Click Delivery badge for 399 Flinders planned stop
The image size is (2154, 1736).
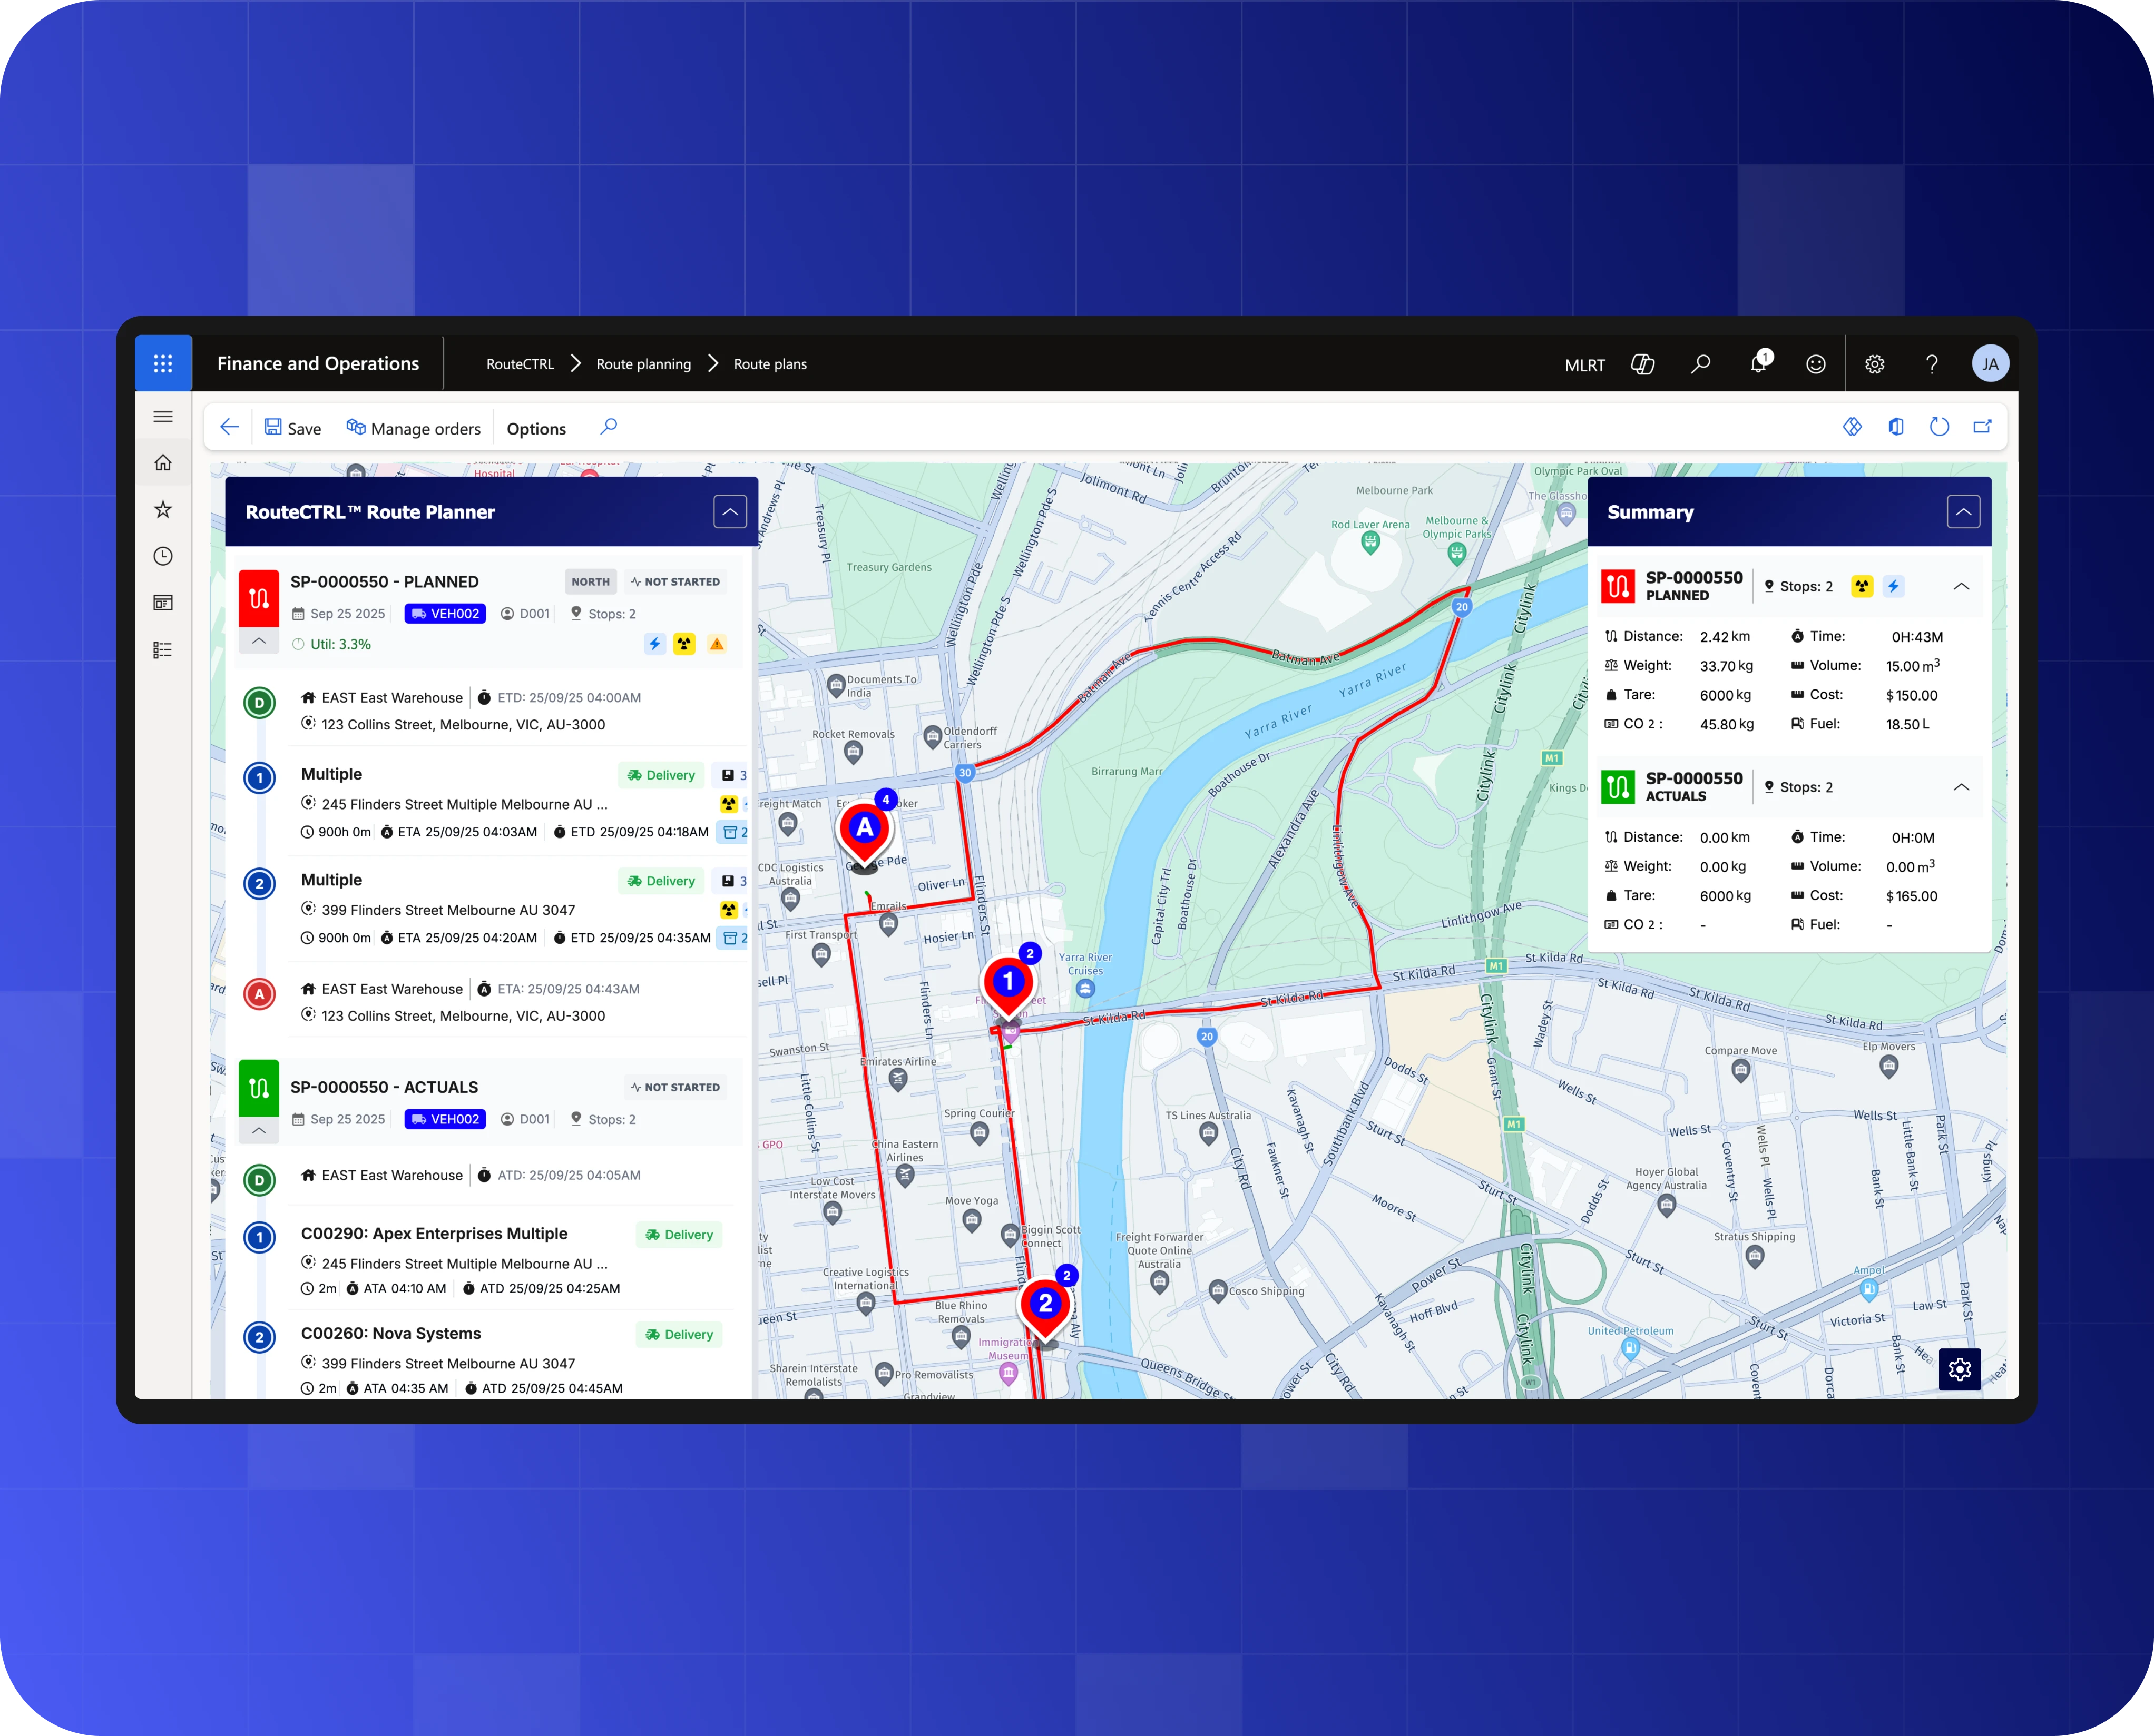pos(661,881)
